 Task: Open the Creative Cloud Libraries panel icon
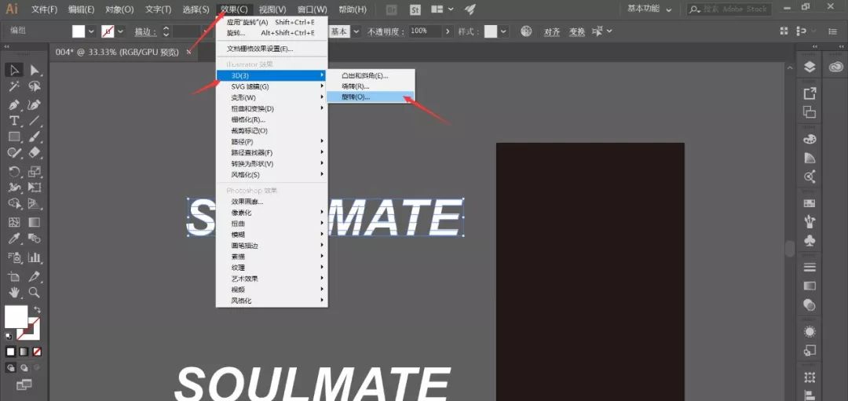(x=832, y=67)
